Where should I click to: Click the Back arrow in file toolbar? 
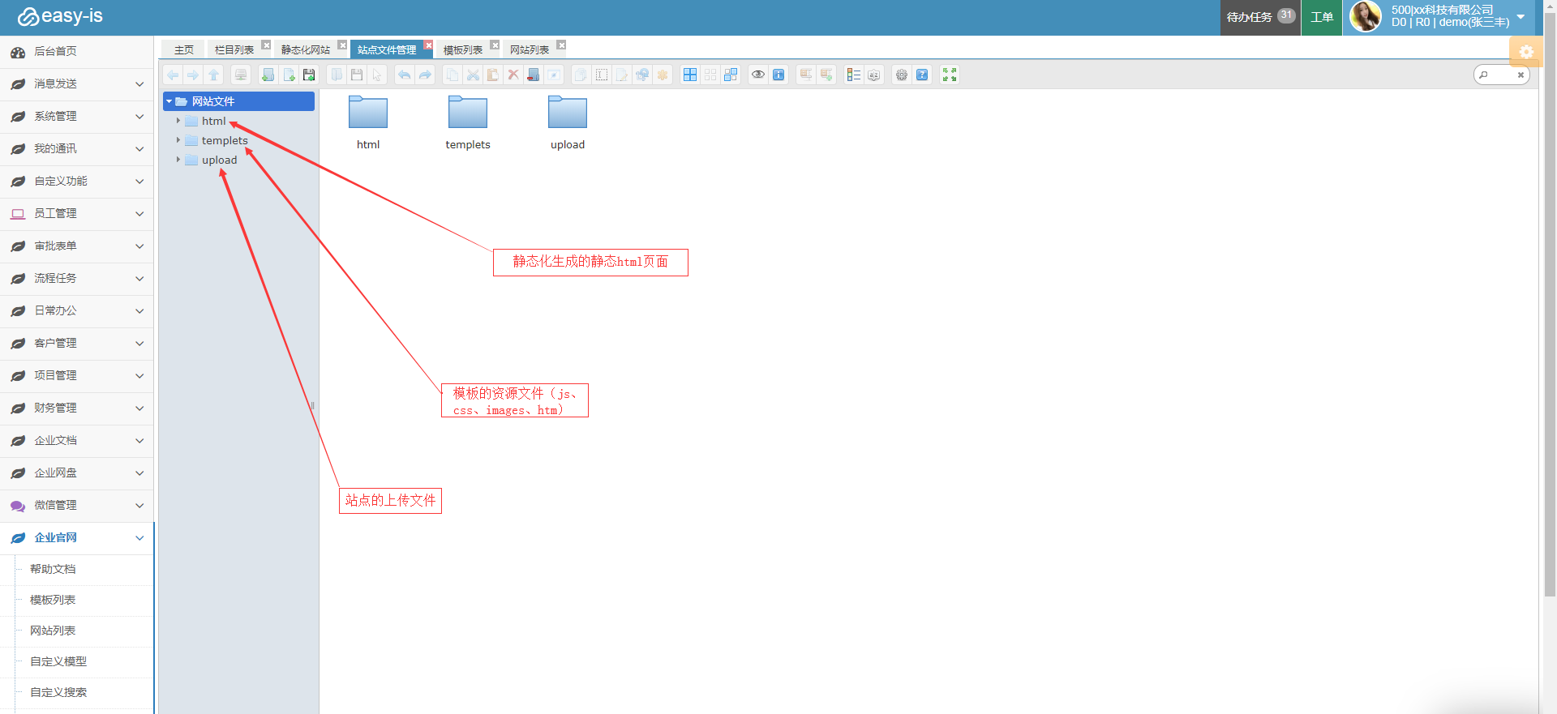(173, 75)
